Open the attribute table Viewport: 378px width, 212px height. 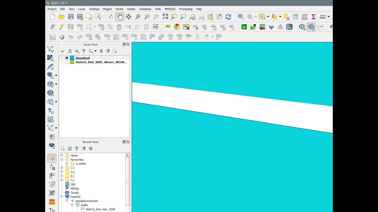pyautogui.click(x=296, y=17)
